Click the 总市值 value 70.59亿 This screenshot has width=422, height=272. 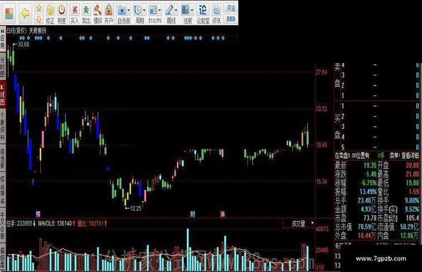tap(367, 227)
